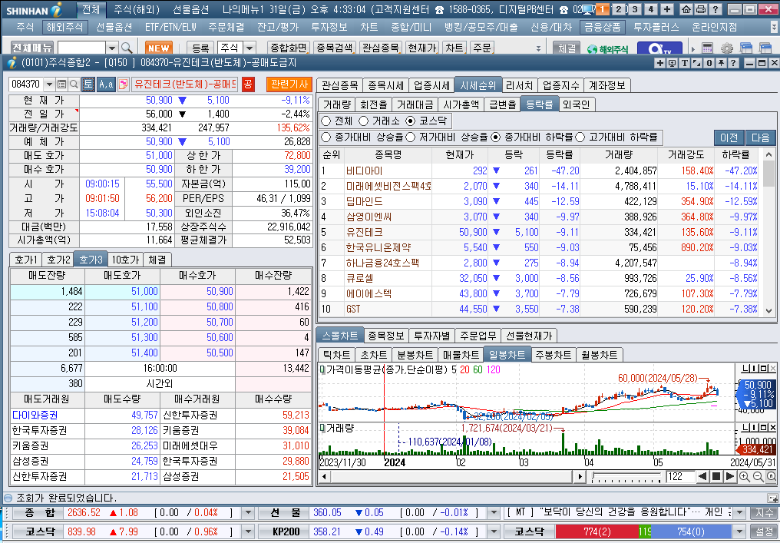Image resolution: width=780 pixels, height=543 pixels.
Task: Click the cascade windows icon in top toolbar
Action: point(746,48)
